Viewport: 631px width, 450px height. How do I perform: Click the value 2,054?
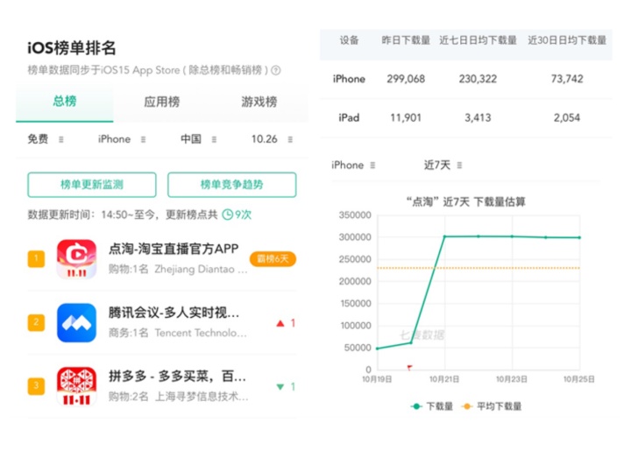[567, 118]
